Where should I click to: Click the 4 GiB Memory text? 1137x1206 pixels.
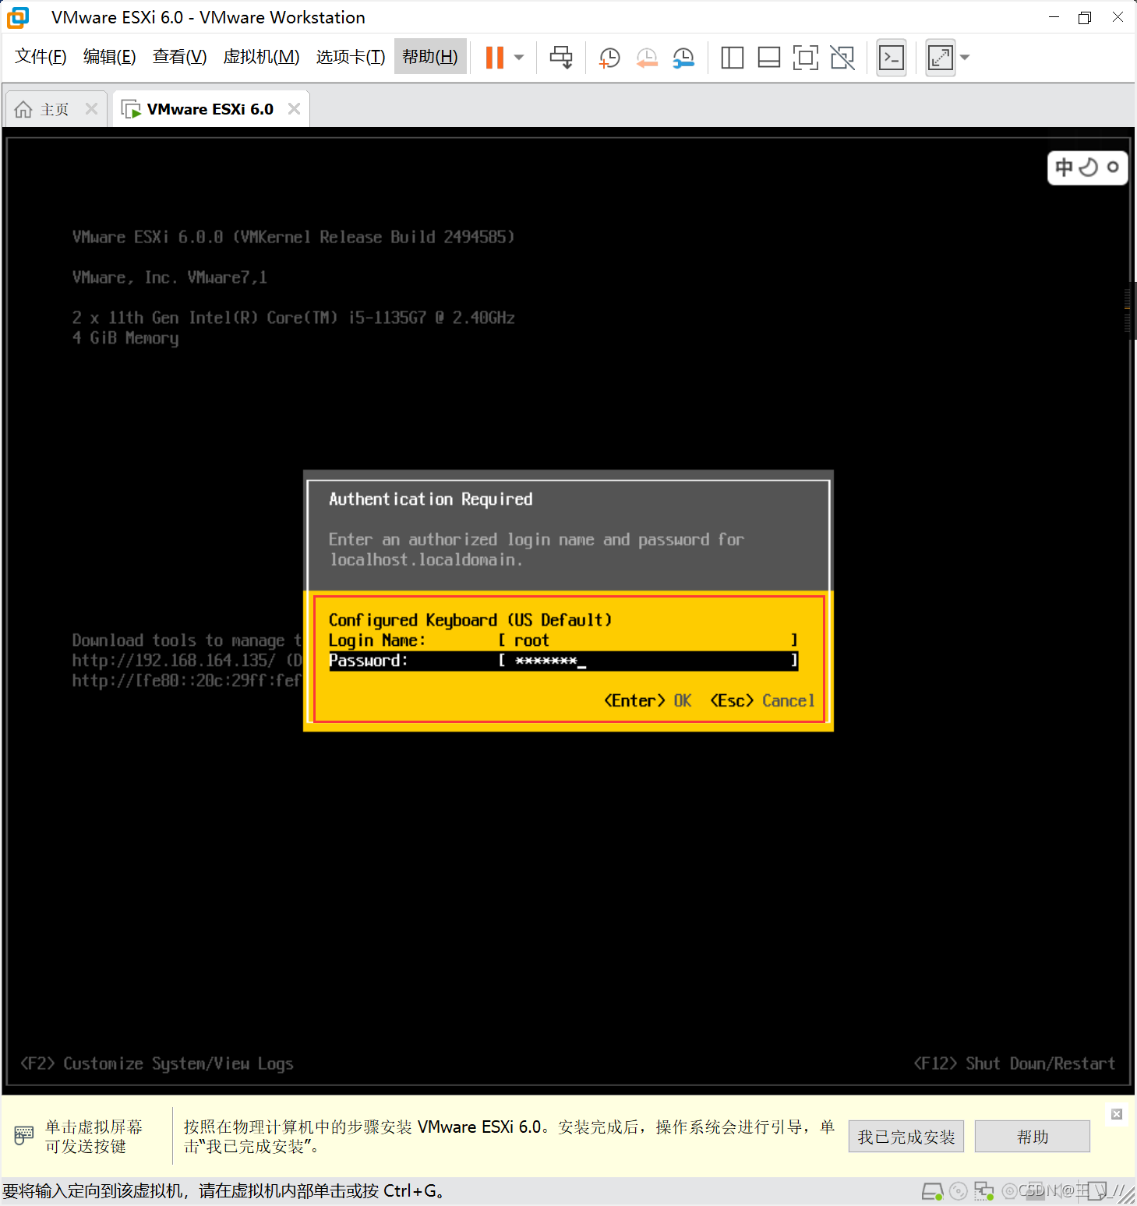[x=125, y=338]
